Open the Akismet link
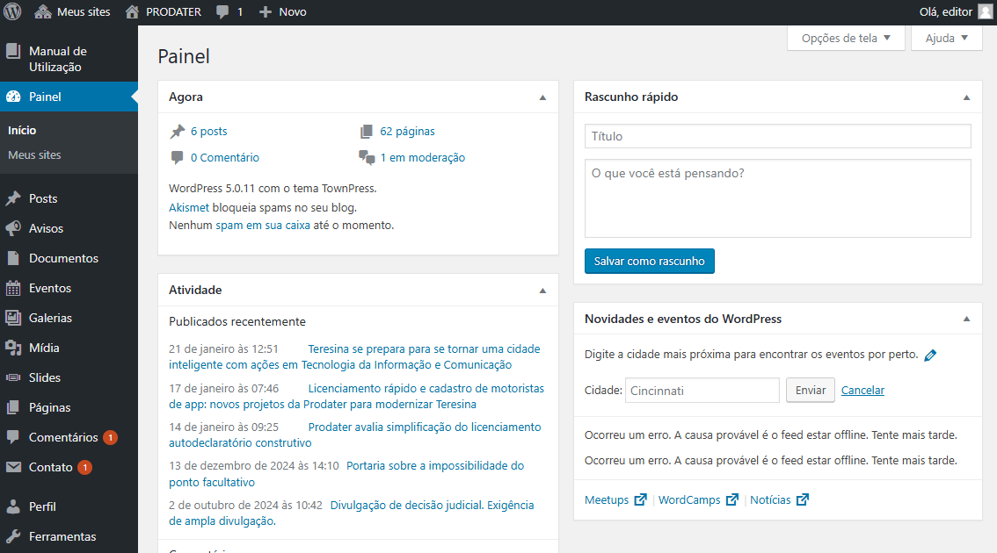 tap(189, 208)
